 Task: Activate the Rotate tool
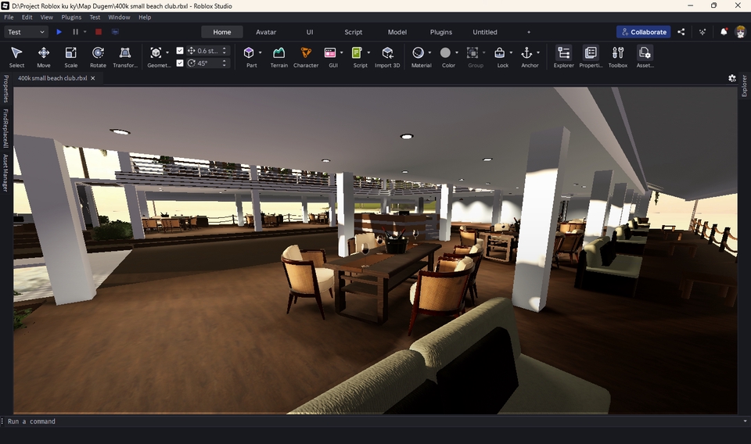98,56
